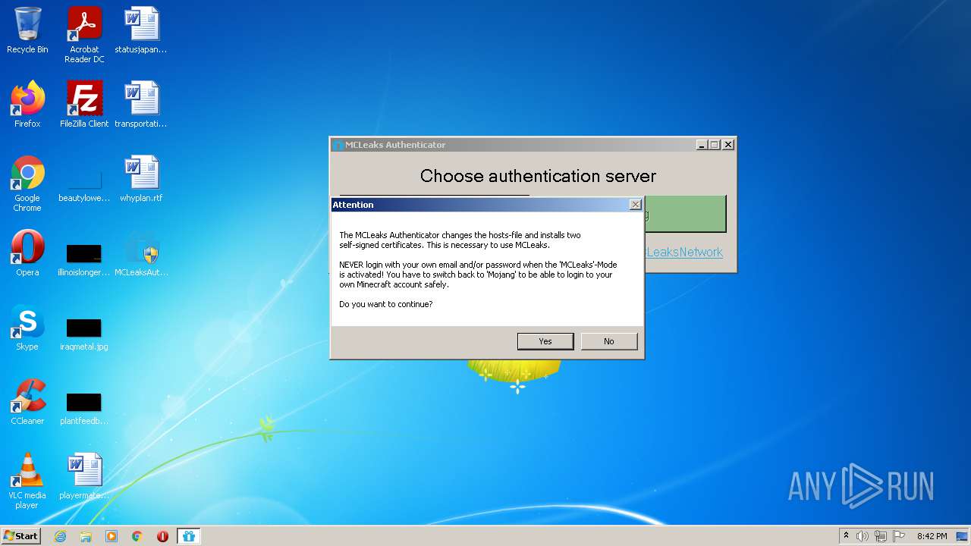Close the MCLeaks Authenticator window

[728, 145]
